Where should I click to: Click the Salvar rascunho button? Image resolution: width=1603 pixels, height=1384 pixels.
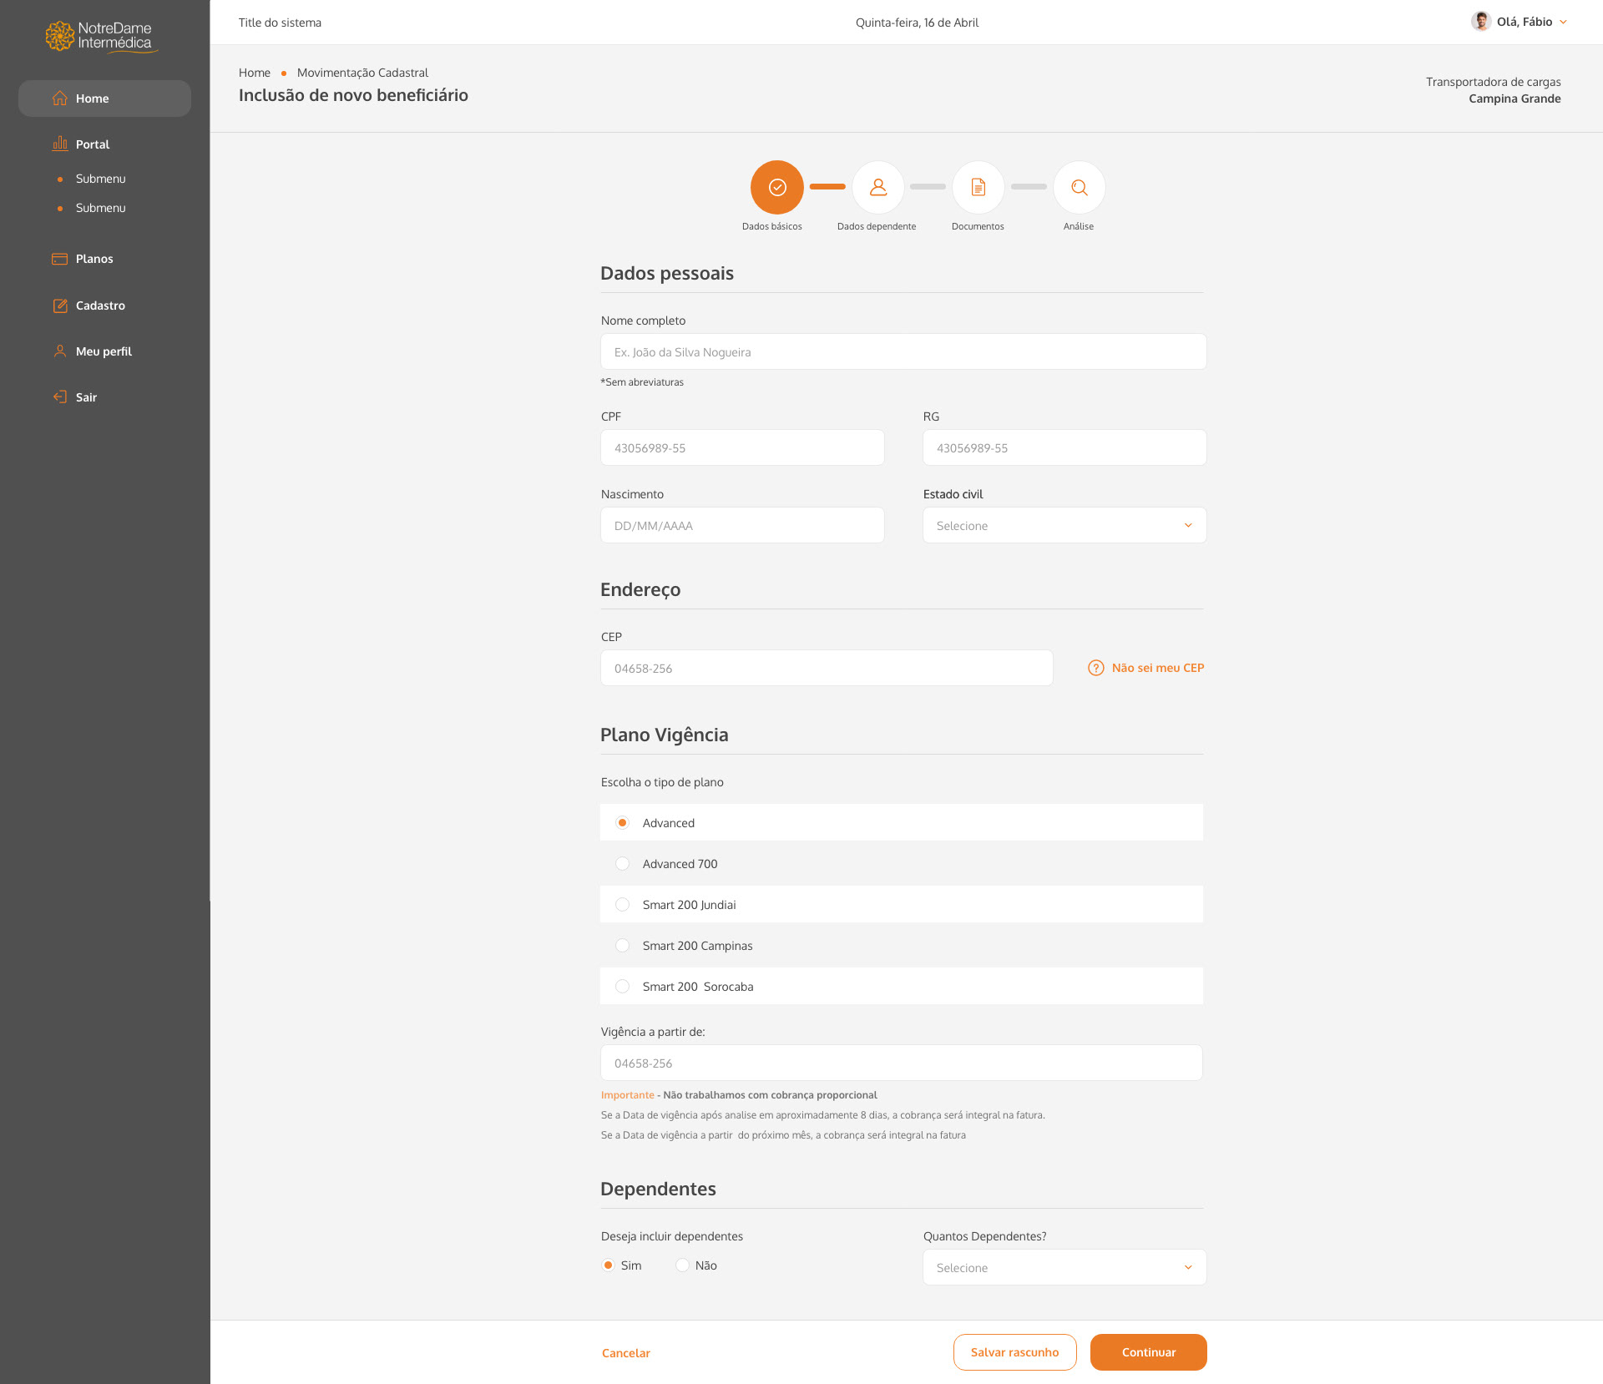(x=1014, y=1352)
